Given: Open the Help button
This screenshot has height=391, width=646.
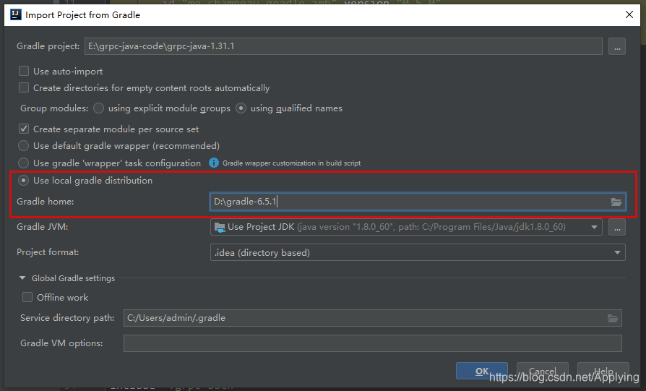Looking at the screenshot, I should tap(603, 371).
